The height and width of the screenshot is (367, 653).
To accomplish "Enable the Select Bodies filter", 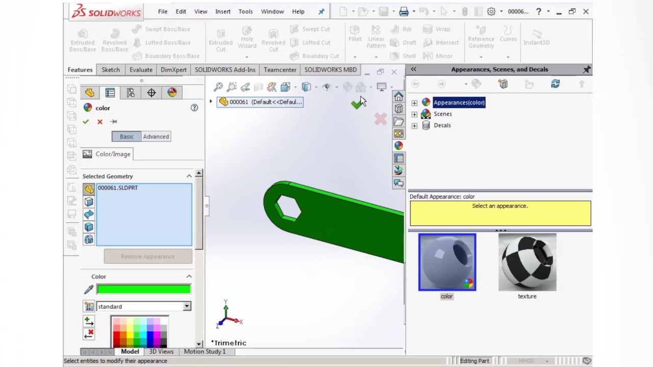I will (89, 227).
